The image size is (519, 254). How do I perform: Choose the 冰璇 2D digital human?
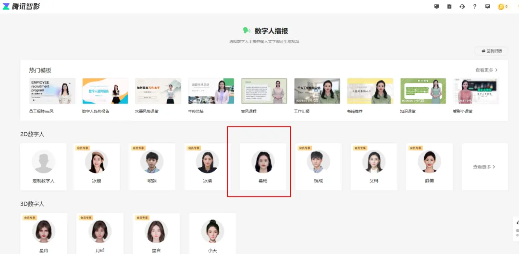pyautogui.click(x=97, y=166)
